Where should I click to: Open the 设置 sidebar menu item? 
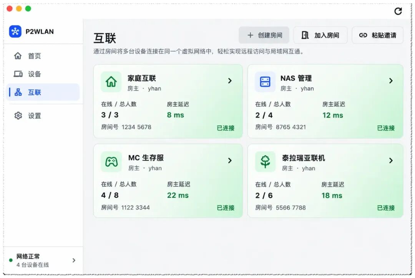pos(43,116)
